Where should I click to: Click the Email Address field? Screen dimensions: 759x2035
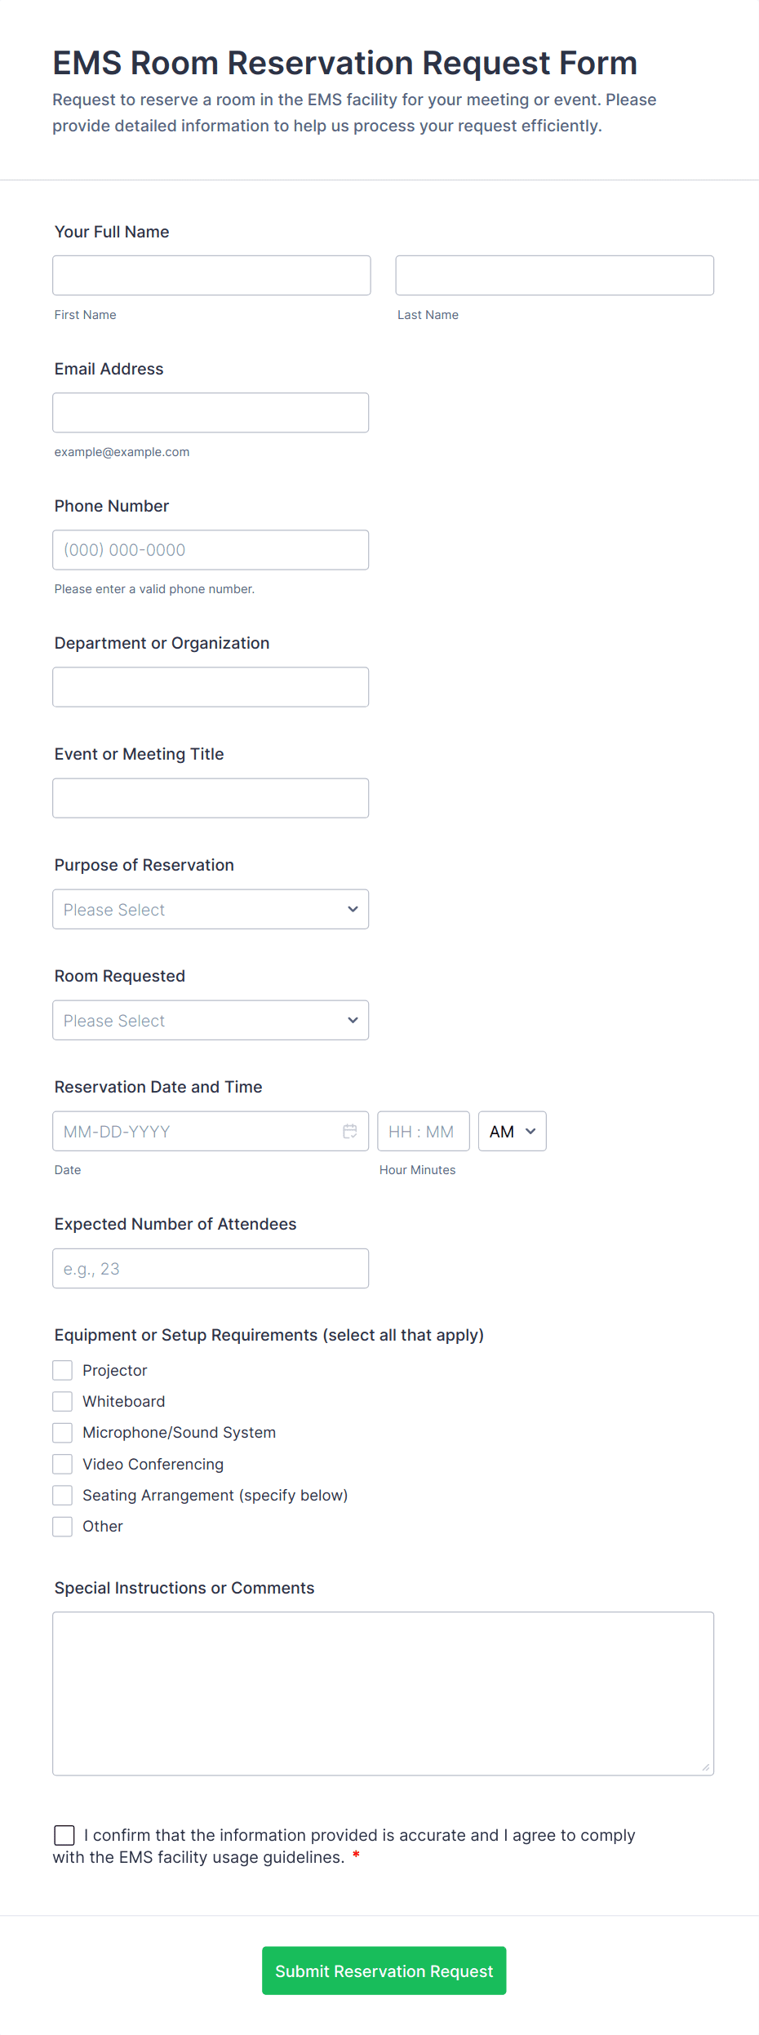[x=211, y=412]
